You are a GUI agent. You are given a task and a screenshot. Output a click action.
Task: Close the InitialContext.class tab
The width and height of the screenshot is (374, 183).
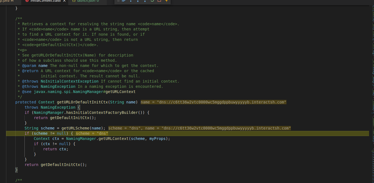click(x=64, y=1)
